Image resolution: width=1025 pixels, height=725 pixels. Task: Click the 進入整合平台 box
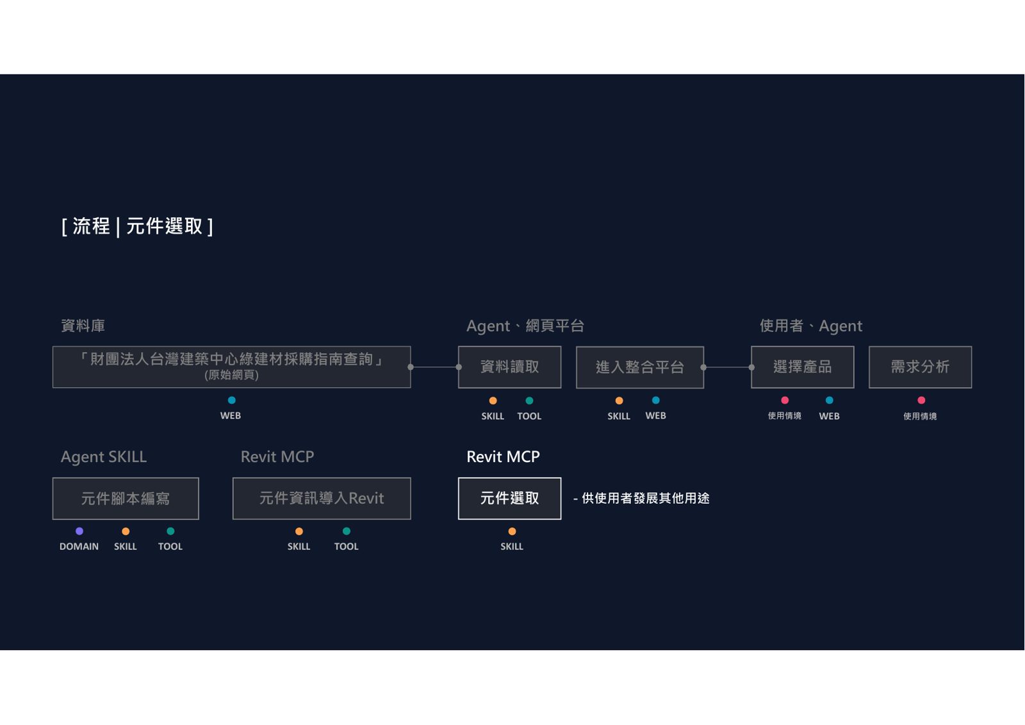click(639, 367)
